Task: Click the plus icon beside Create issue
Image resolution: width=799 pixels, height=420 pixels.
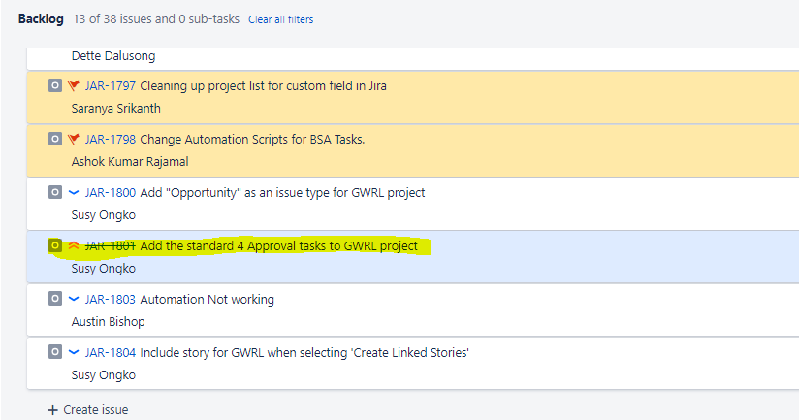Action: (52, 410)
